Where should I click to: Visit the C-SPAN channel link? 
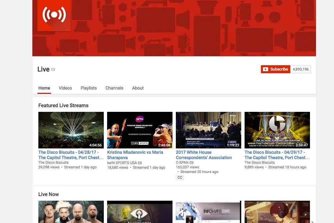[182, 162]
